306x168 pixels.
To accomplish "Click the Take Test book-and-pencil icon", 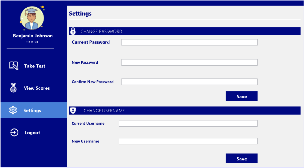I will click(14, 66).
